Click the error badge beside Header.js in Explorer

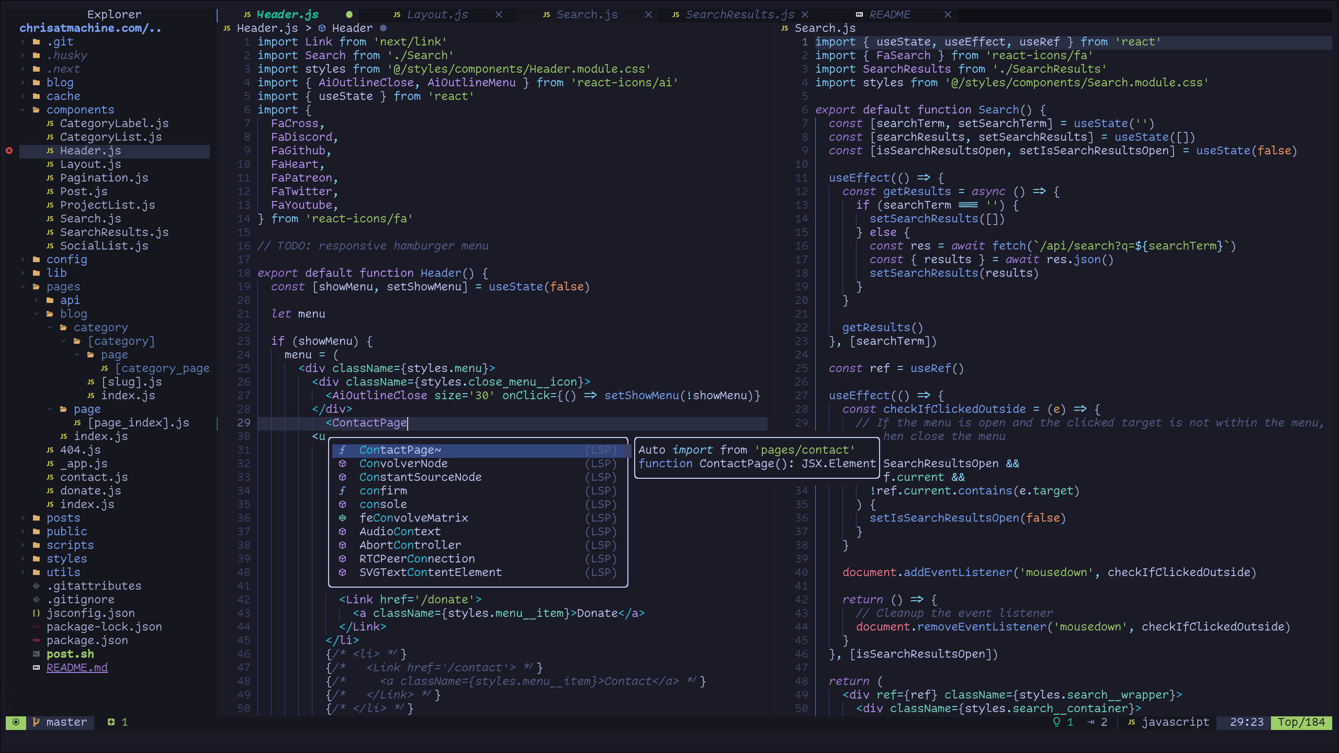[8, 151]
